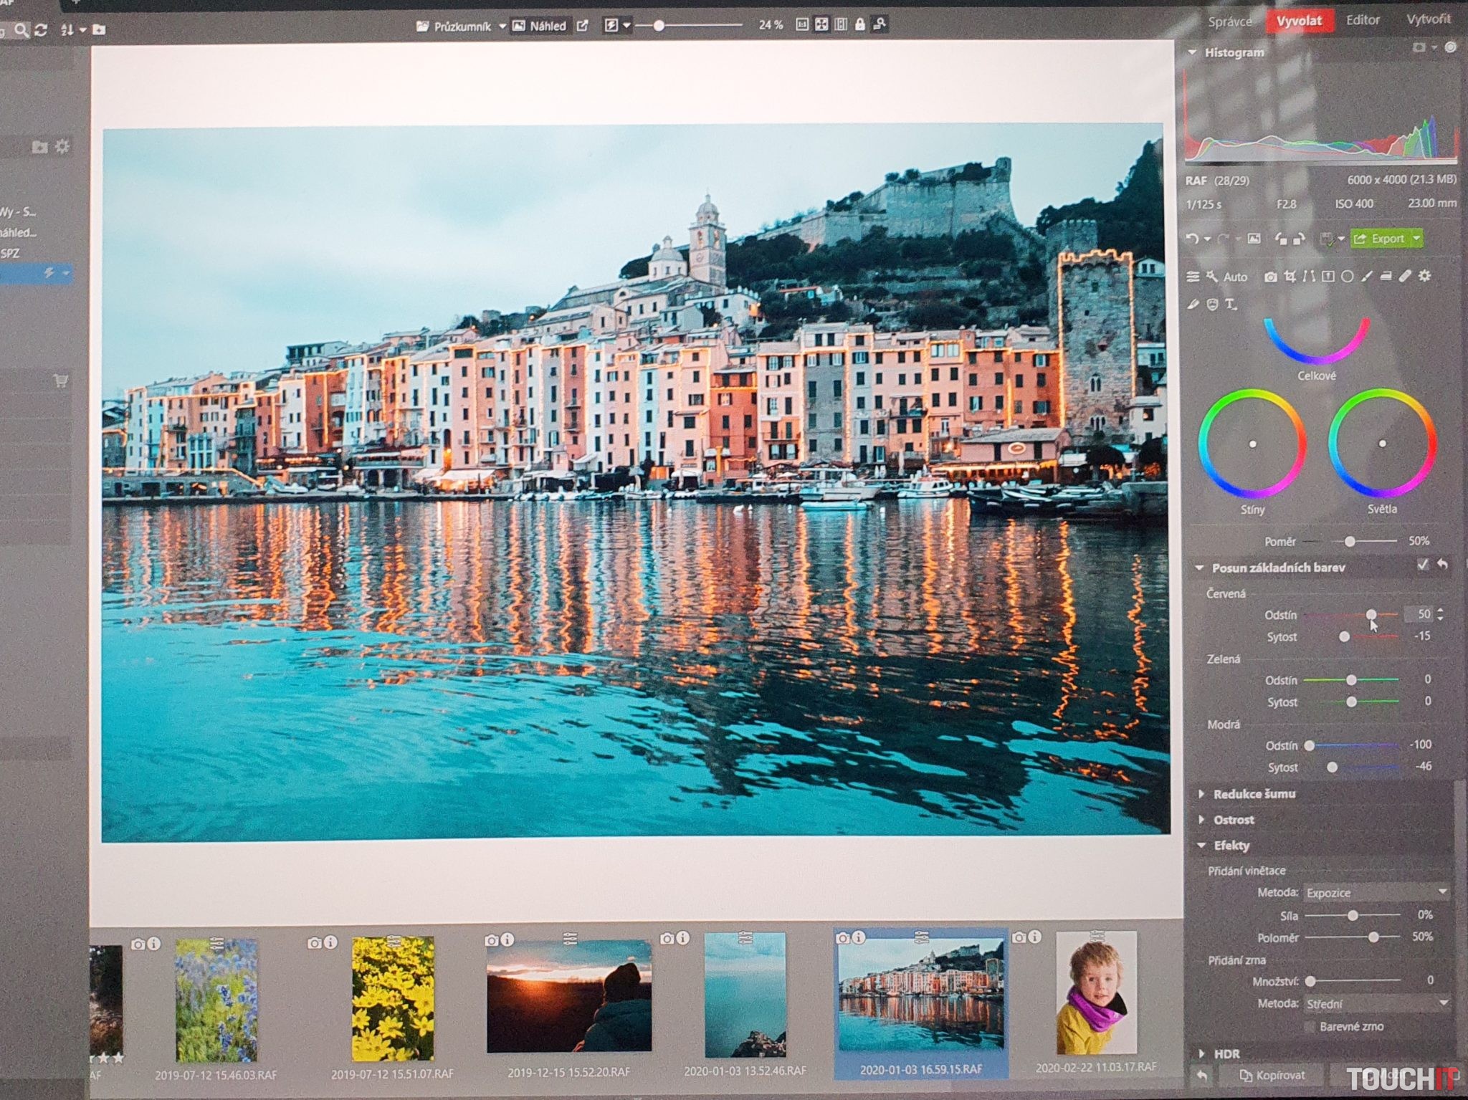Toggle Posun základních barev checkbox
The width and height of the screenshot is (1468, 1100).
pyautogui.click(x=1423, y=565)
